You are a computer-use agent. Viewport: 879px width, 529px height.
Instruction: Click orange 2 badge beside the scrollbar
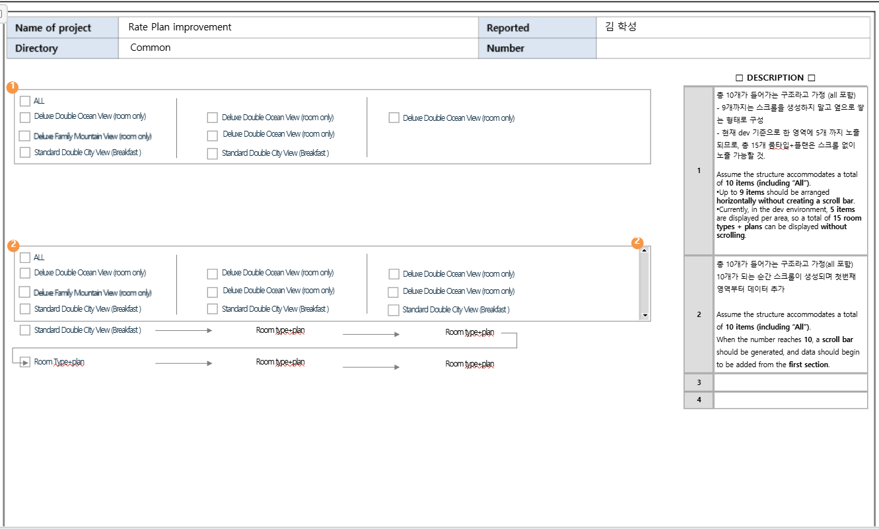tap(637, 242)
